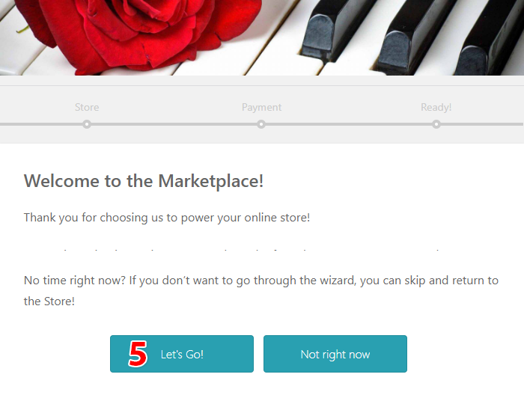This screenshot has width=524, height=398.
Task: Click the words 'the Store!' in the paragraph
Action: click(49, 301)
